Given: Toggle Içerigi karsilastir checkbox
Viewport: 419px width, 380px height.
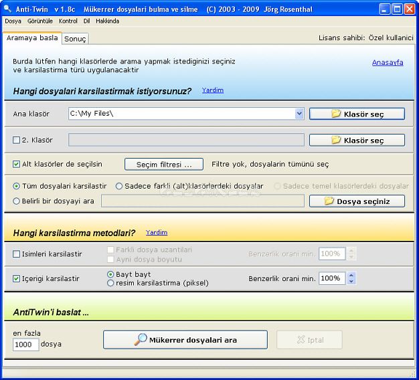Looking at the screenshot, I should coord(16,278).
